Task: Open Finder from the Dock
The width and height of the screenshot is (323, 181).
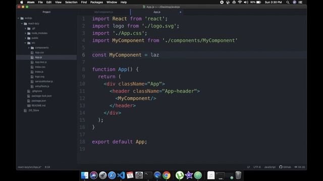Action: pyautogui.click(x=84, y=175)
